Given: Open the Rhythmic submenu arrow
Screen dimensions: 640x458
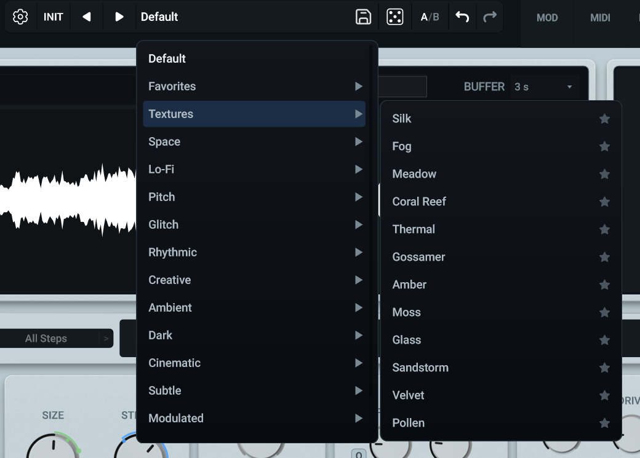Looking at the screenshot, I should pyautogui.click(x=358, y=253).
